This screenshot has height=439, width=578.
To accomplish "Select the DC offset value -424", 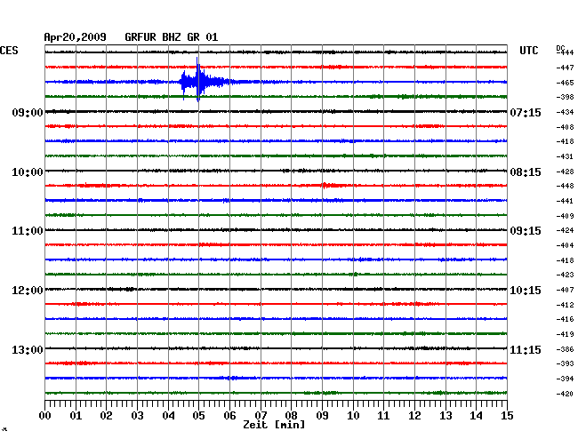I will (x=565, y=230).
